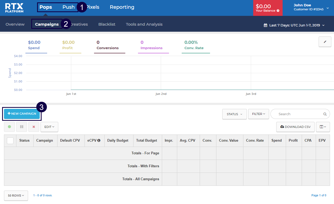This screenshot has width=334, height=204.
Task: Click the eCPV info icon
Action: 99,141
